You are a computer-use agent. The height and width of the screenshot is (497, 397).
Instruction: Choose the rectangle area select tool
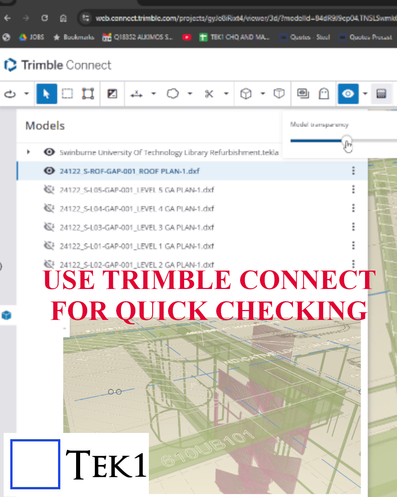67,94
